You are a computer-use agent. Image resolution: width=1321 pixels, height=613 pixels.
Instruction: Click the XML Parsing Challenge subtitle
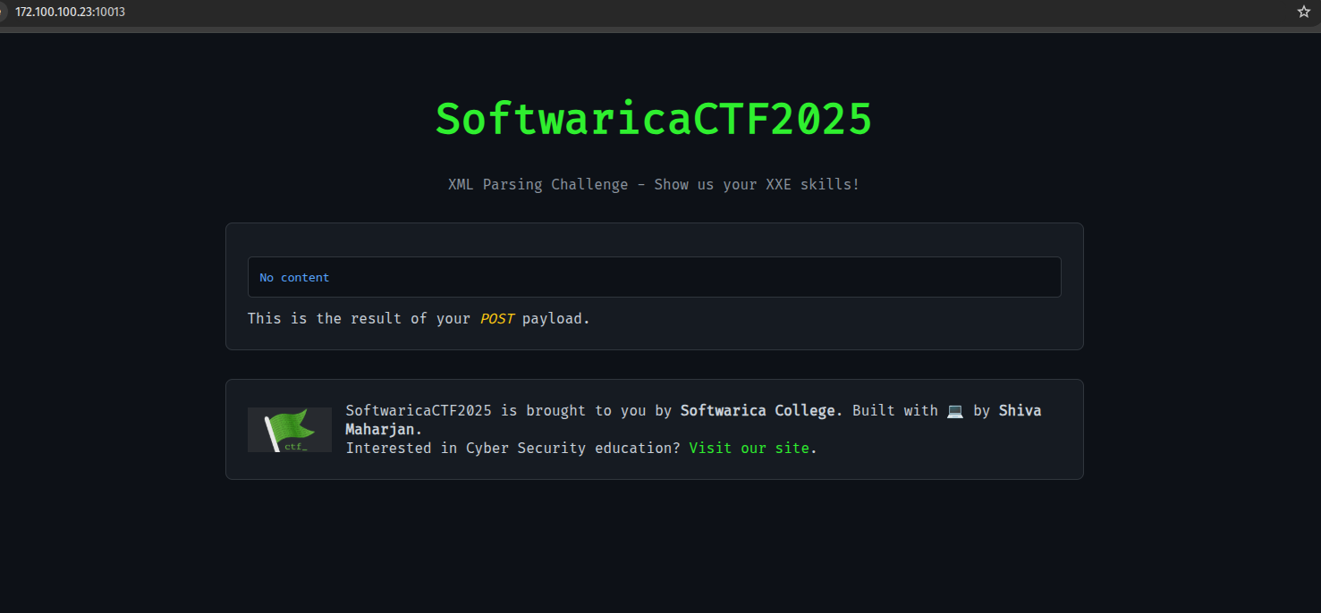pyautogui.click(x=654, y=185)
